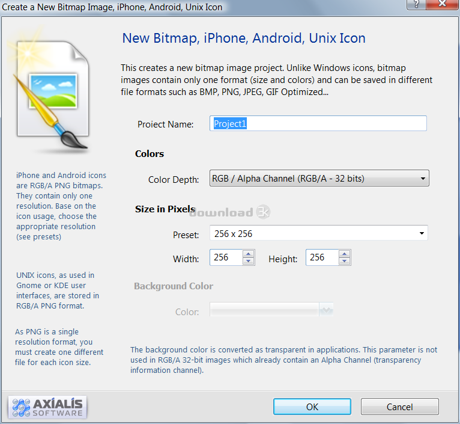Click the 'Size in Pixels' heading
The height and width of the screenshot is (424, 460).
tap(165, 209)
